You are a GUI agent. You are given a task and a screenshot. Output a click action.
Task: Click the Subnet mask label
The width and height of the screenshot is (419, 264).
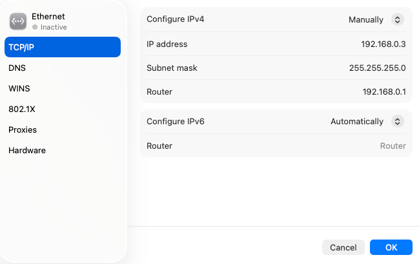click(x=172, y=68)
